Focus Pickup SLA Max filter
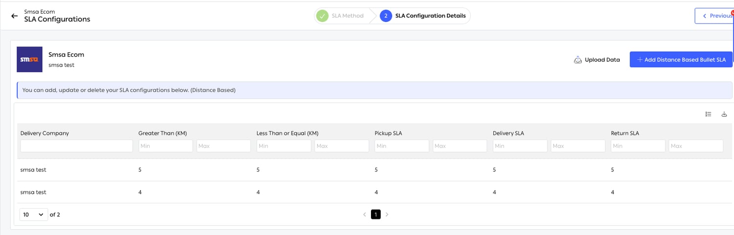Image resolution: width=734 pixels, height=235 pixels. [460, 146]
